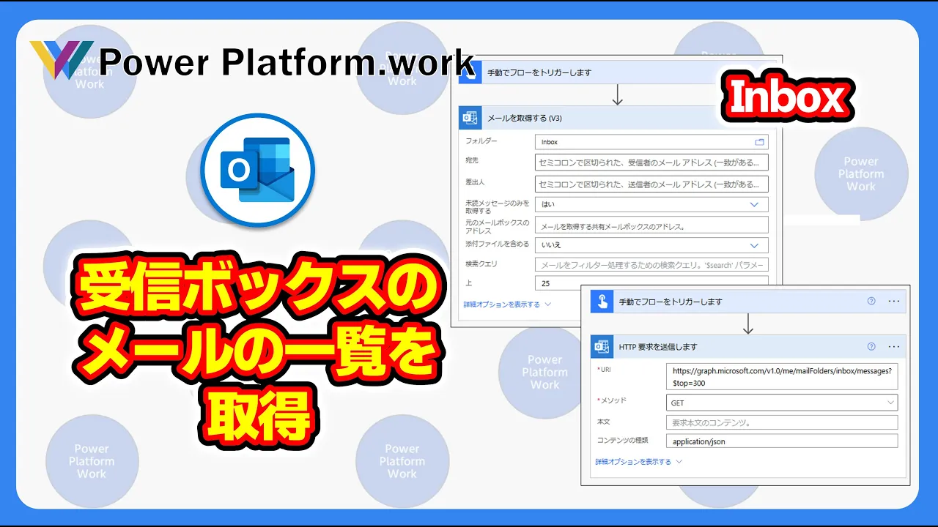Click the 添付ファイルを含める label
This screenshot has height=527, width=938.
(497, 244)
